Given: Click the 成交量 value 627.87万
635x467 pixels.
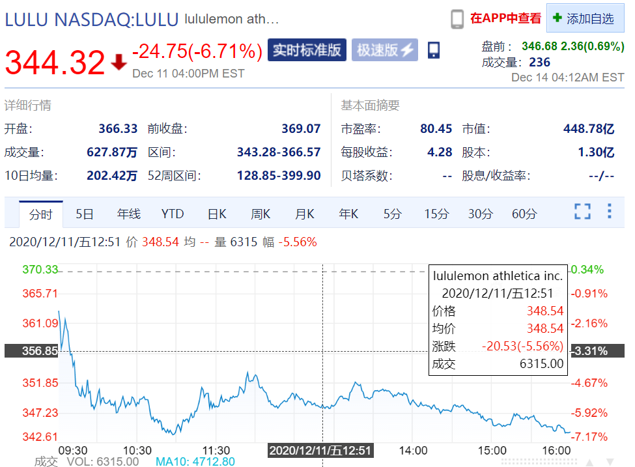Looking at the screenshot, I should tap(112, 152).
